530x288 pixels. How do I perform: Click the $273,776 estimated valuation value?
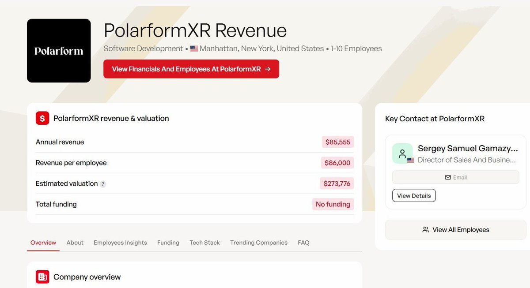(337, 183)
